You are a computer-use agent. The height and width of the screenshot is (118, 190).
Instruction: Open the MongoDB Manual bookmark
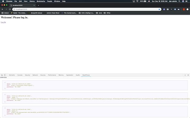tap(35, 13)
